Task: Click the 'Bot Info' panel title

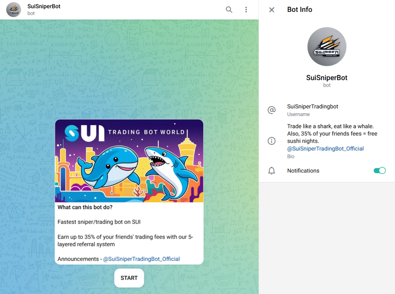Action: (299, 10)
